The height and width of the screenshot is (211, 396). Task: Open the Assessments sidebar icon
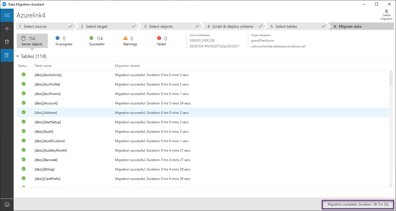click(7, 42)
